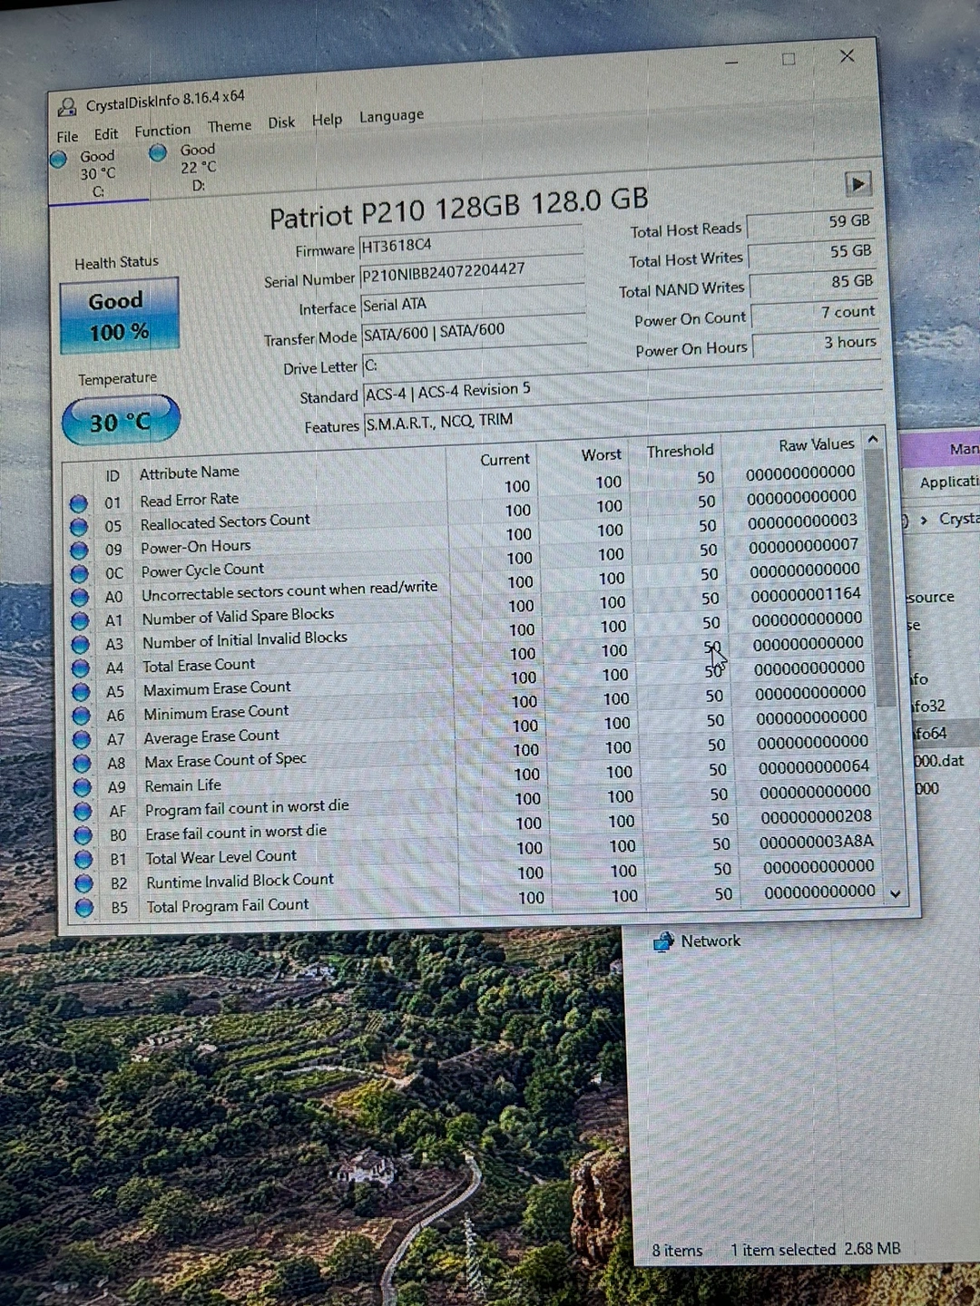Image resolution: width=980 pixels, height=1306 pixels.
Task: Open the File menu
Action: click(67, 137)
